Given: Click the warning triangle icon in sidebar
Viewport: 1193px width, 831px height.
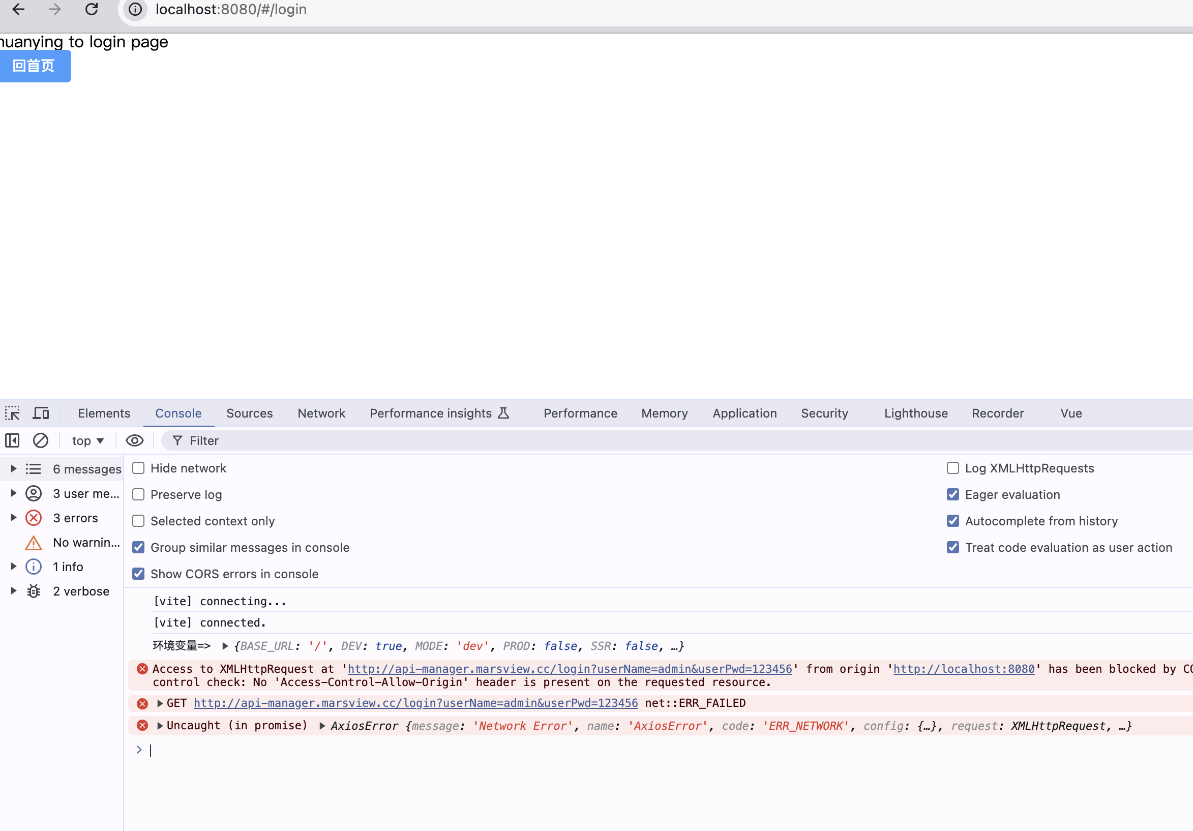Looking at the screenshot, I should [x=34, y=543].
